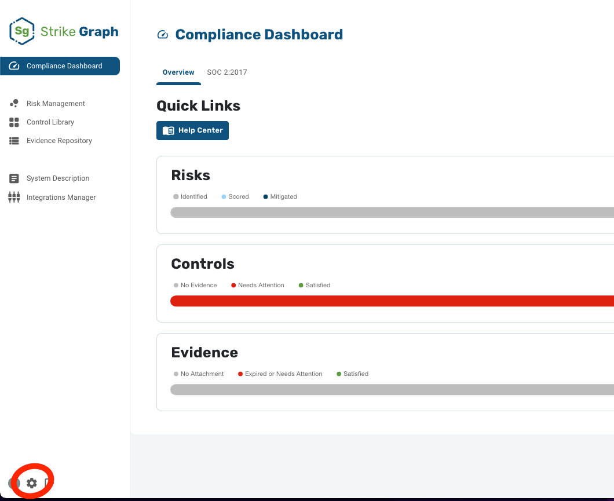614x501 pixels.
Task: Click the red Controls progress bar
Action: (x=392, y=301)
